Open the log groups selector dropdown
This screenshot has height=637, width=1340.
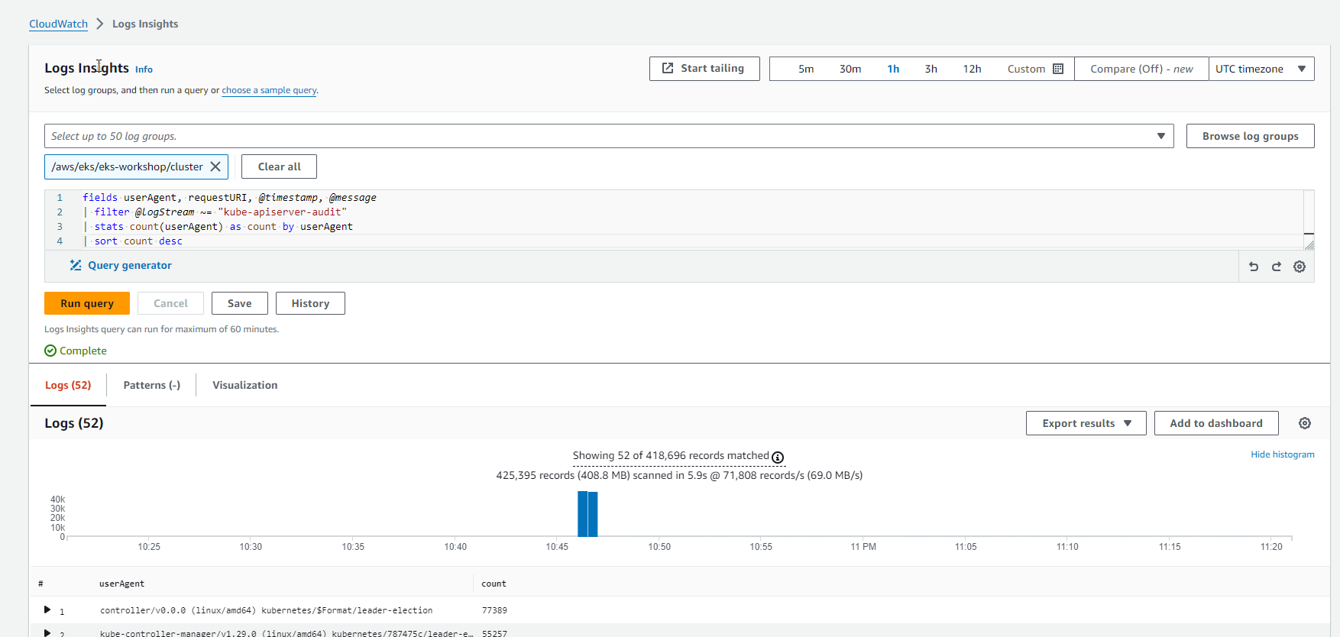click(x=609, y=136)
